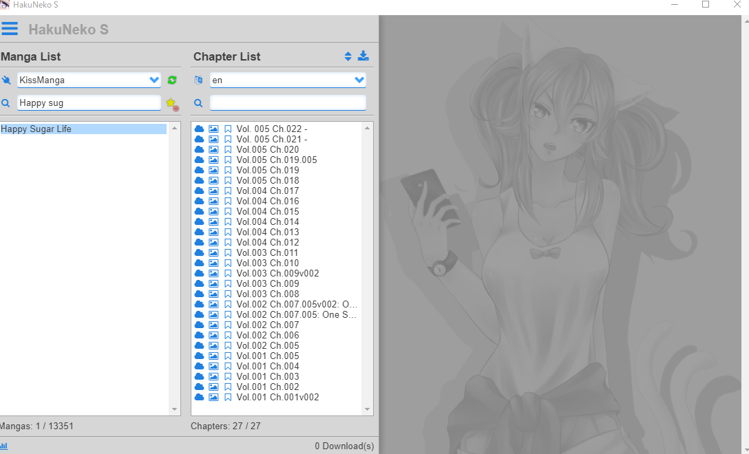This screenshot has height=454, width=749.
Task: Click the language translate icon
Action: (198, 80)
